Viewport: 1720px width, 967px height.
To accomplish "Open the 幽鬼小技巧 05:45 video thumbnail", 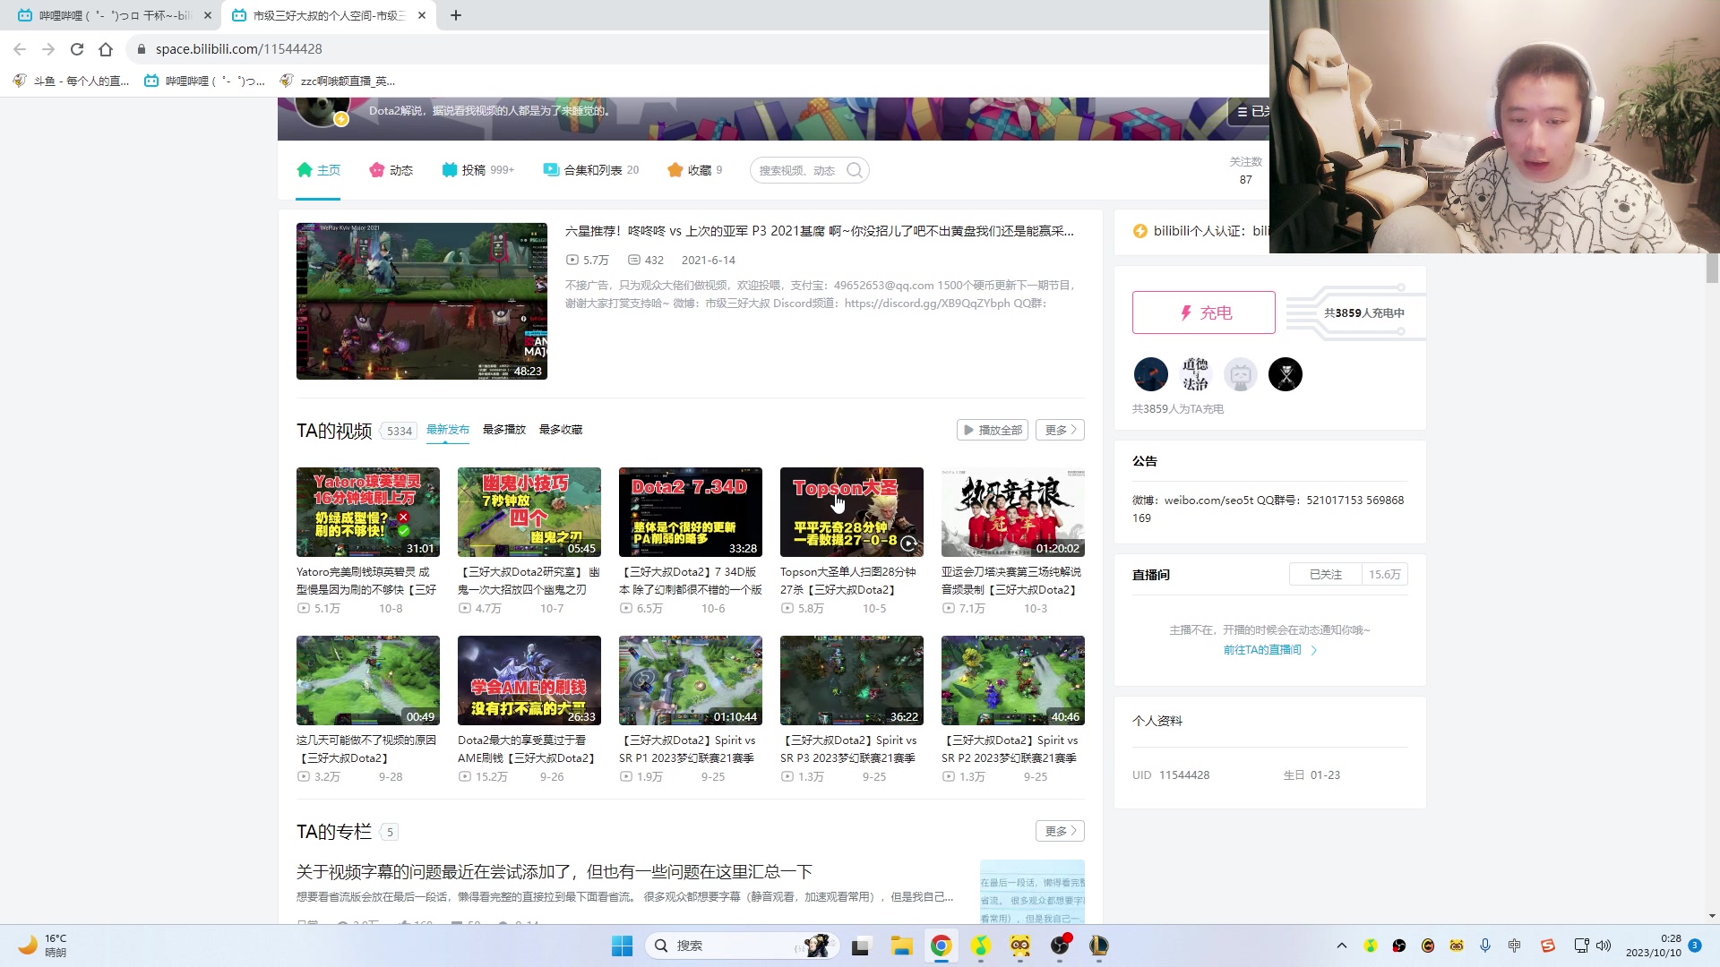I will pyautogui.click(x=529, y=512).
